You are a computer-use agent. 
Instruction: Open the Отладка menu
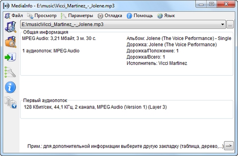click(113, 15)
